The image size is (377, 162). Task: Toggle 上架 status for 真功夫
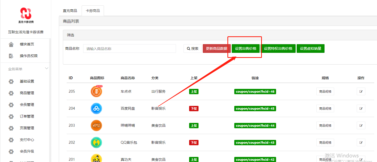click(194, 159)
